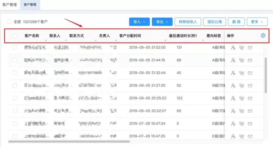Click assign-person icon in the 20:22:07 row
Screen dimensions: 273x147
coord(233,111)
